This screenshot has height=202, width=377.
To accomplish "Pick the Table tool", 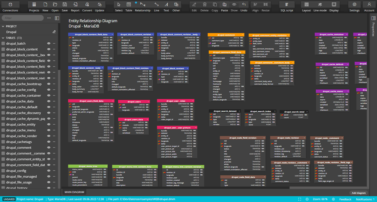I will (129, 7).
